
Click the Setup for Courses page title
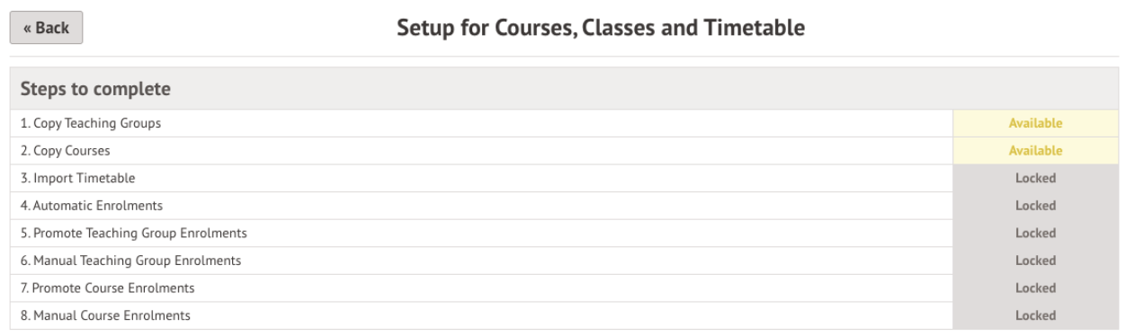coord(601,29)
